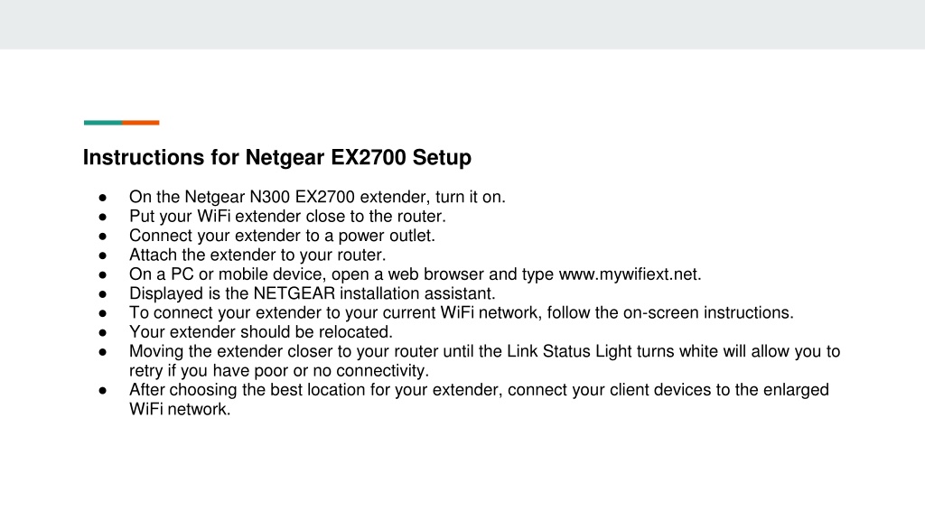Screen dimensions: 925x520
Task: Click the line 'Your extender should be relocated'
Action: pos(261,332)
